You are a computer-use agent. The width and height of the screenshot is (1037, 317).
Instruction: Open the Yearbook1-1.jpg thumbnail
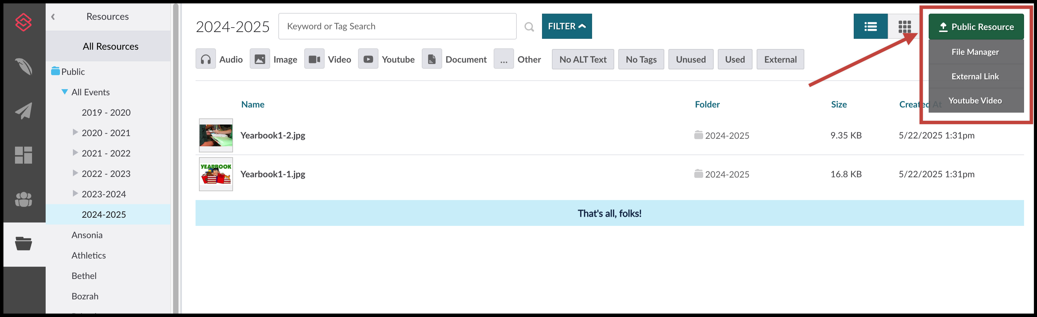point(216,174)
